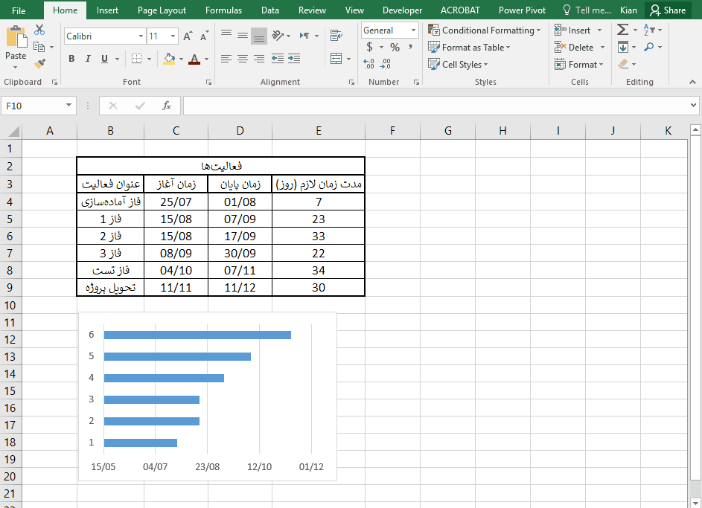Toggle Italic formatting
Screen dimensions: 702x508
pos(88,59)
